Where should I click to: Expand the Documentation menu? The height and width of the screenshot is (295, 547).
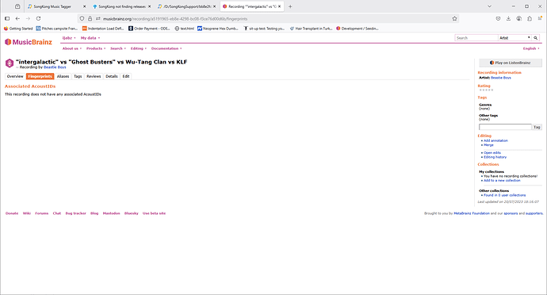(166, 48)
